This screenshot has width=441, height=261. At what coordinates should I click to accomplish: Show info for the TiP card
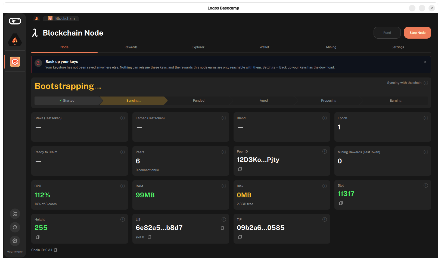(325, 219)
